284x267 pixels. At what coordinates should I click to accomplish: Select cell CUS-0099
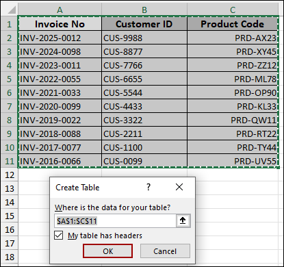(x=144, y=161)
